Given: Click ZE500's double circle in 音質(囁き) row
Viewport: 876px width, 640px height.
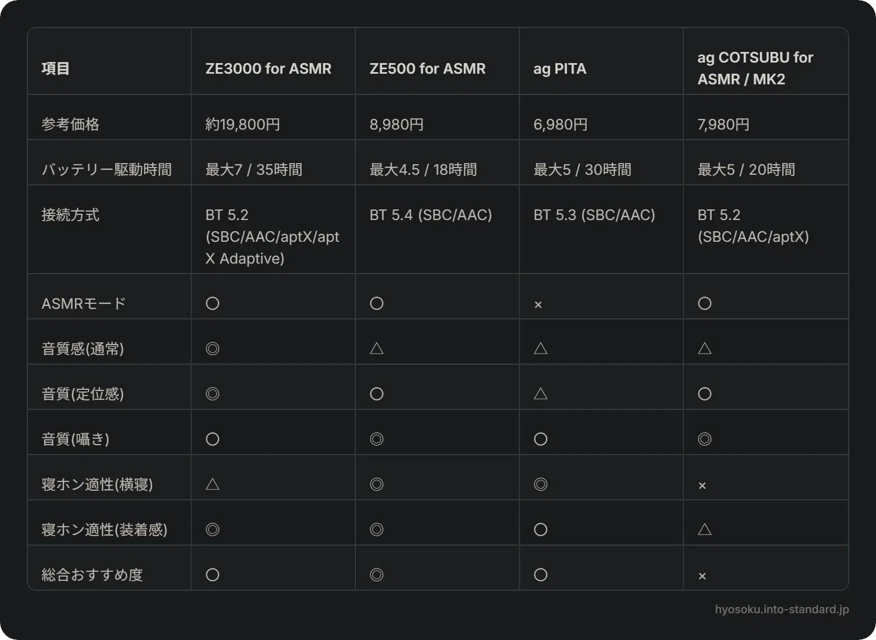Looking at the screenshot, I should tap(377, 439).
